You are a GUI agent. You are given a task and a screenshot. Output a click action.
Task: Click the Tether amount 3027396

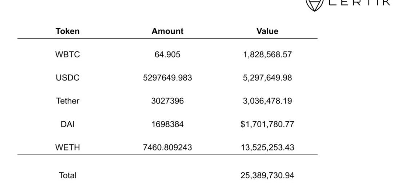coord(167,101)
